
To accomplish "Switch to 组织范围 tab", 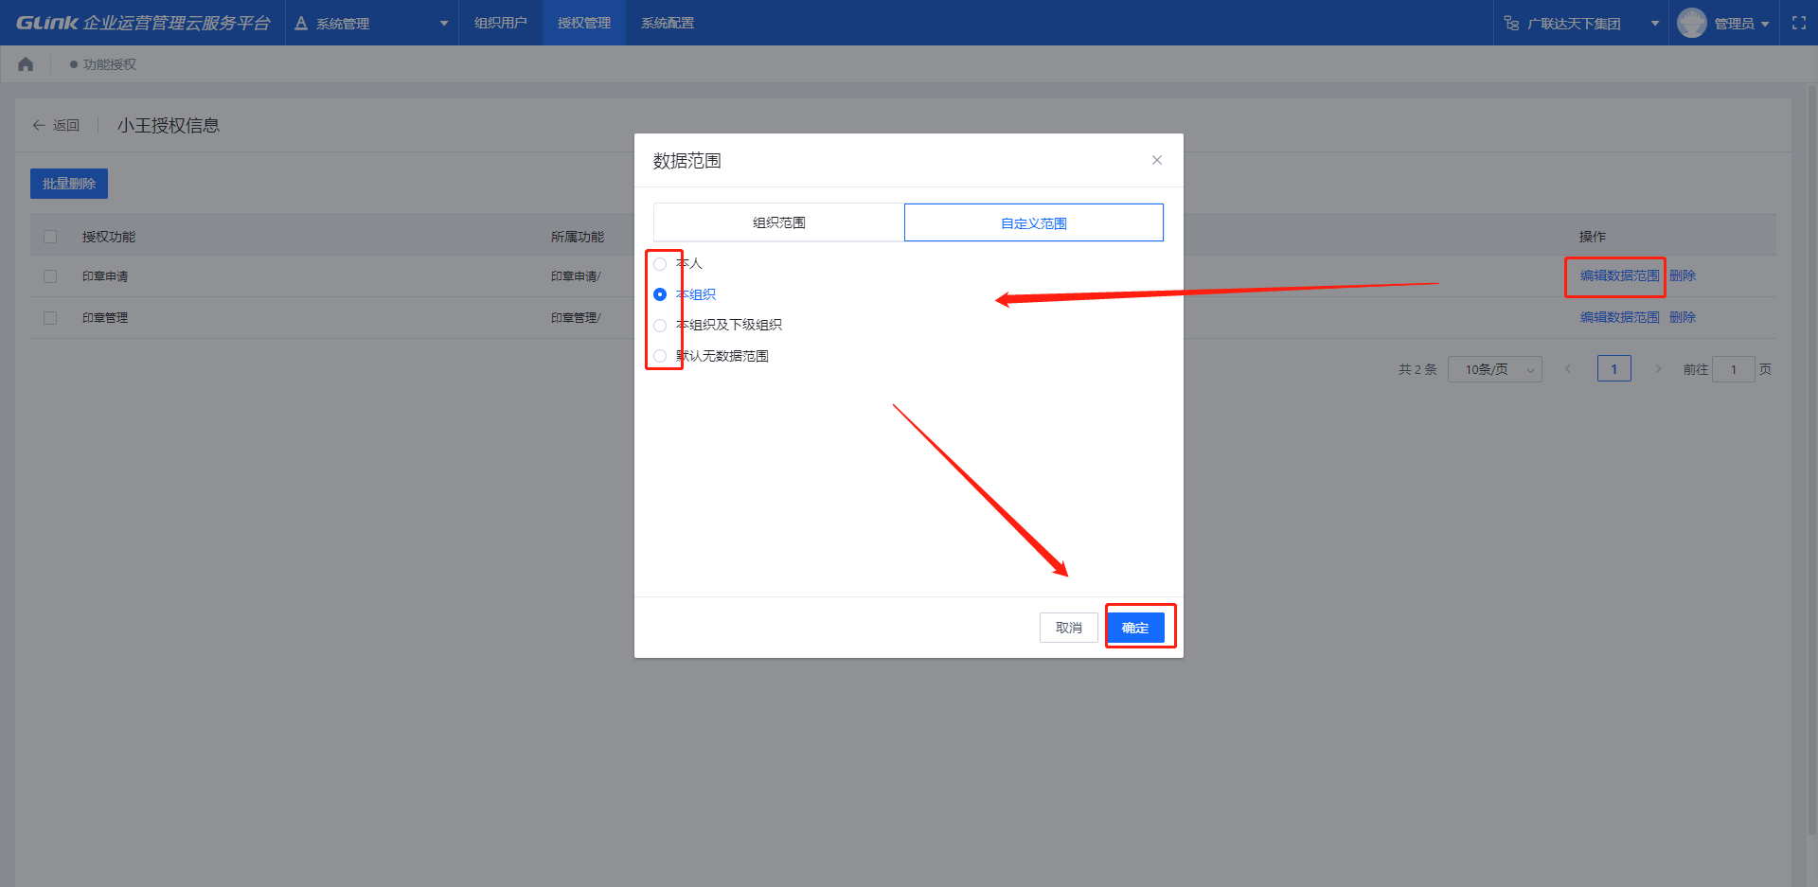I will pos(778,222).
